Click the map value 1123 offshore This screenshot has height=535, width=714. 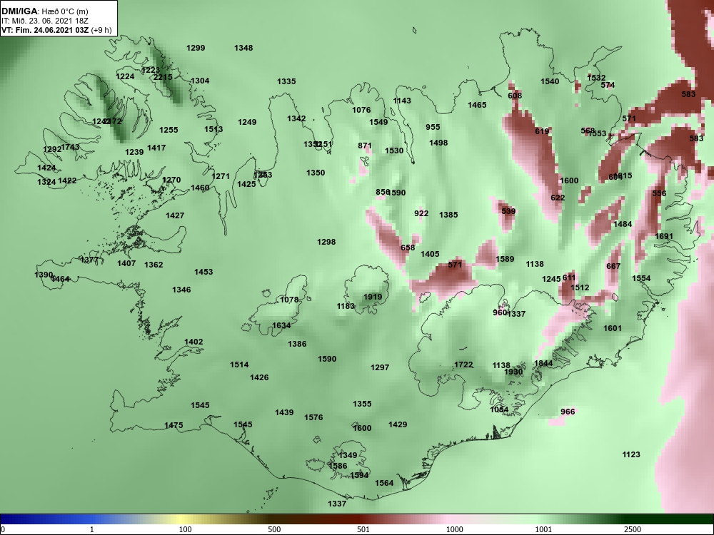tap(631, 454)
